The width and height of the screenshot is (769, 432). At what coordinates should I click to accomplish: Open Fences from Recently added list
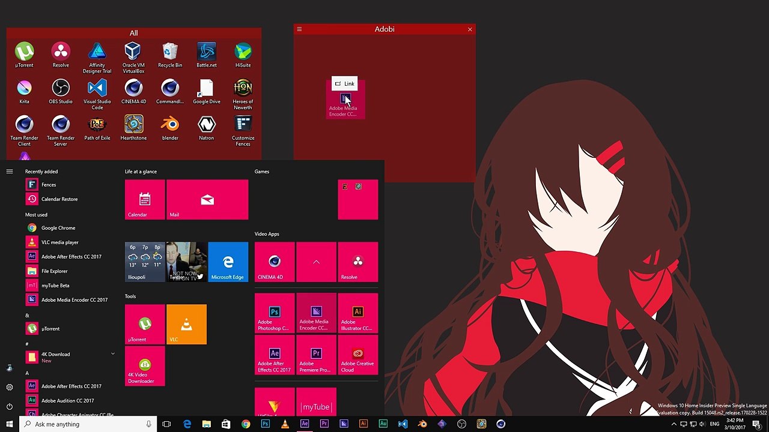point(70,185)
